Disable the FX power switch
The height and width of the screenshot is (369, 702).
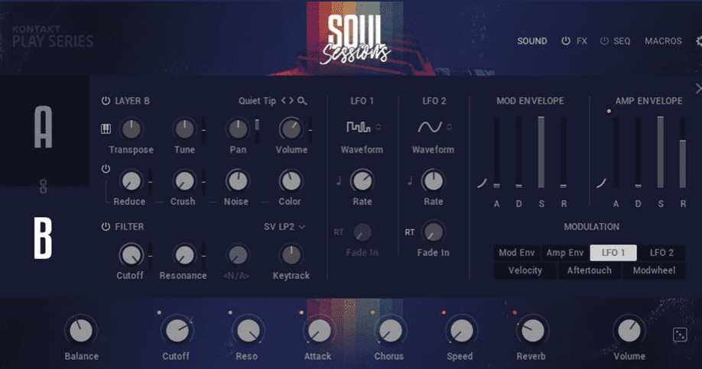566,41
